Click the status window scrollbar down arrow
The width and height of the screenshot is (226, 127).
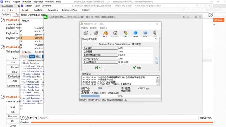tap(158, 84)
